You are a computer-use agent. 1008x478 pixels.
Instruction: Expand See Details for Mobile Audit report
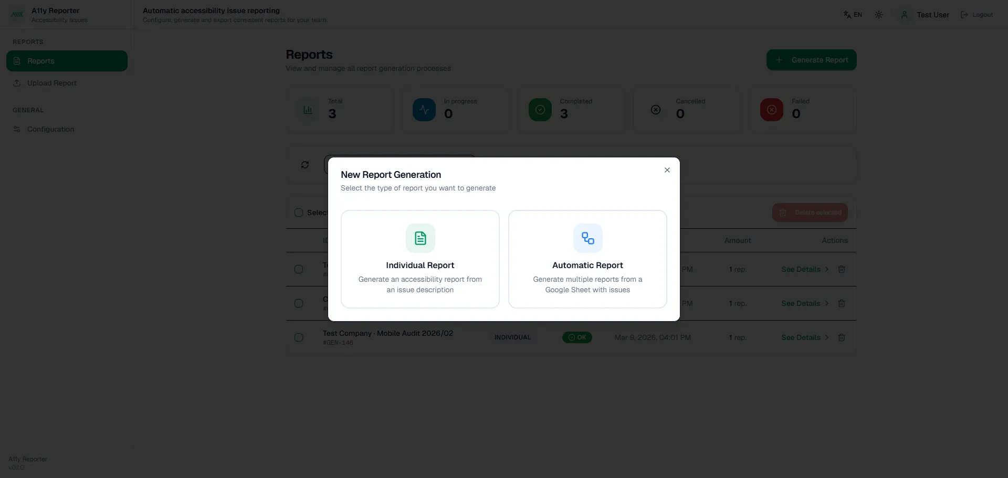[804, 337]
